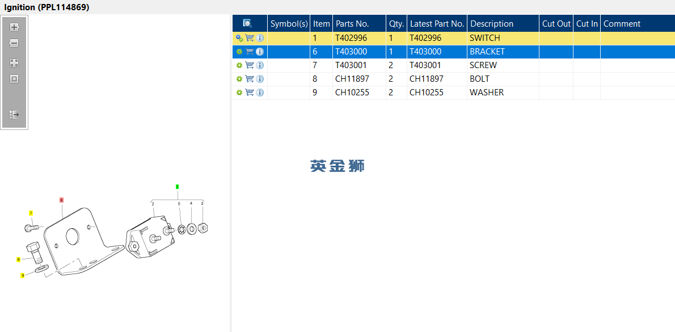Open info for BRACKET T403000
The height and width of the screenshot is (332, 675).
(x=260, y=52)
